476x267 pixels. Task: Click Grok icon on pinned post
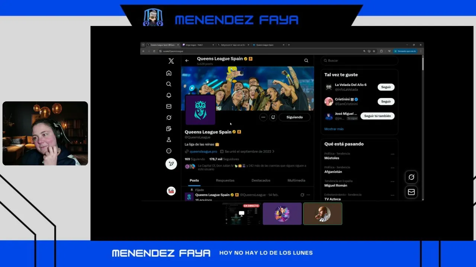click(302, 195)
